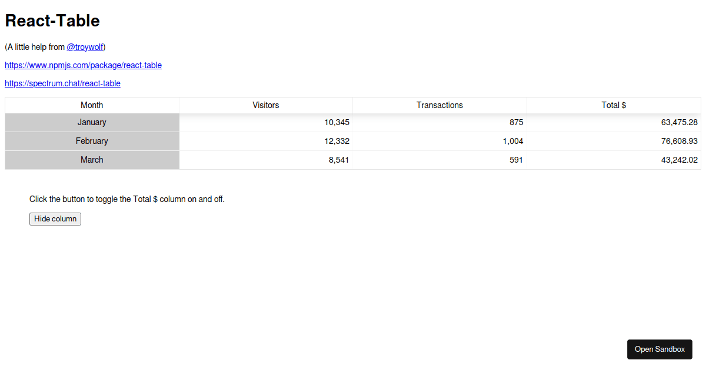The image size is (706, 370).
Task: Select the February row cell
Action: (x=92, y=141)
